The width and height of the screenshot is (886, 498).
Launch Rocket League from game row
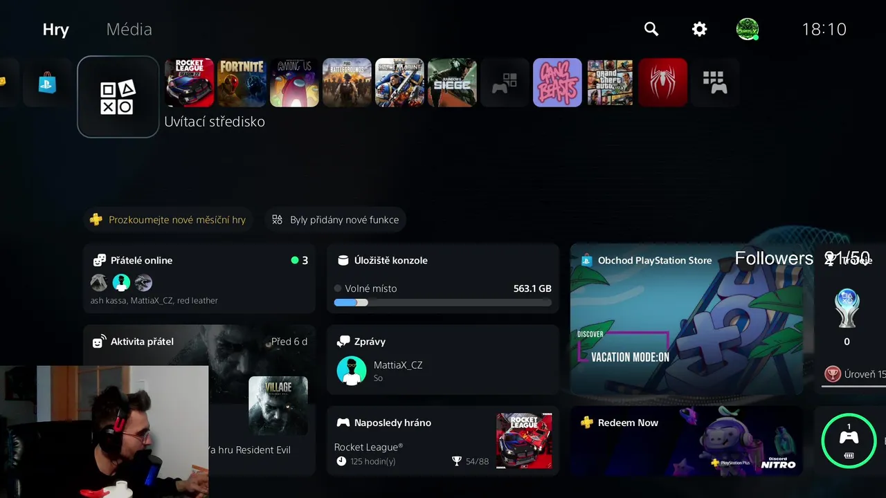click(x=190, y=83)
